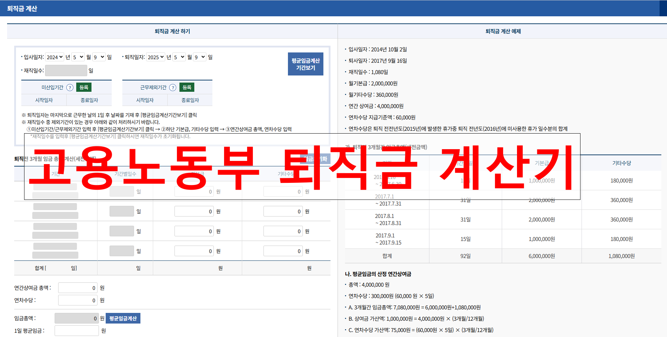
Task: Open help icon next to 근무제외기간
Action: point(173,88)
